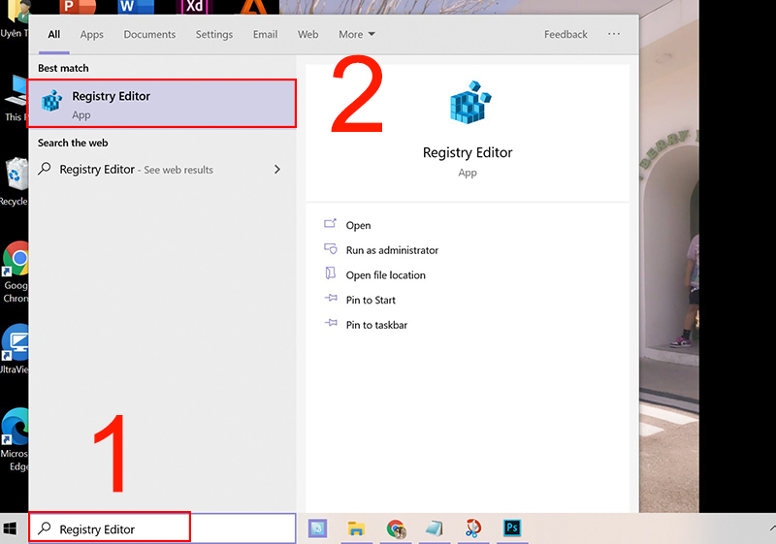
Task: Click the Registry Editor title in preview pane
Action: [468, 152]
